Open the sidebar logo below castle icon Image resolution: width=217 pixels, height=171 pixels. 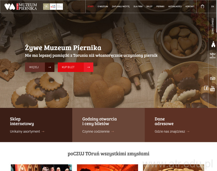213,55
